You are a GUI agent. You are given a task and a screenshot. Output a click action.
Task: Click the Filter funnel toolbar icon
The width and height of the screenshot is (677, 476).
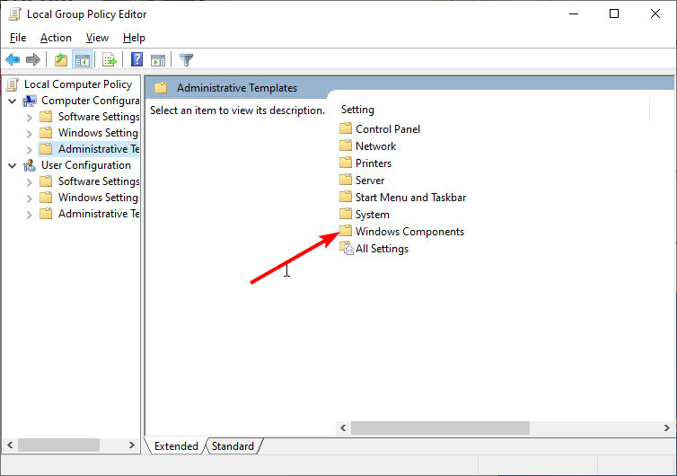[186, 59]
